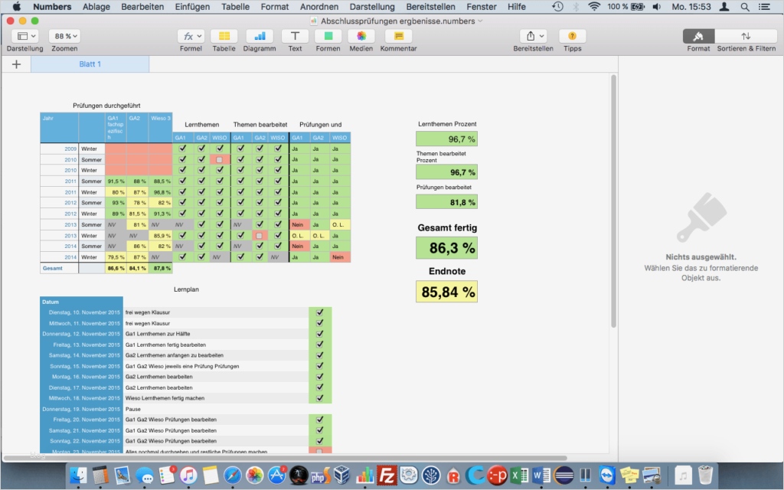Launch Safari from the dock

233,475
